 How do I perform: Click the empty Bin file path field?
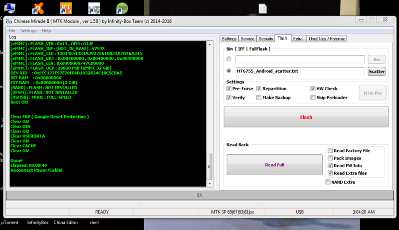[300, 59]
